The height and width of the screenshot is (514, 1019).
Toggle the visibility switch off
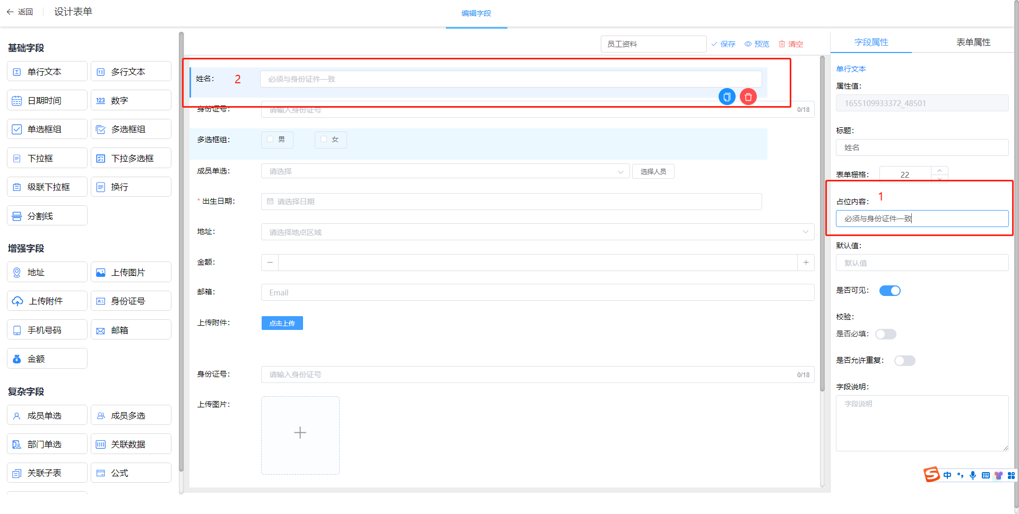click(x=890, y=291)
